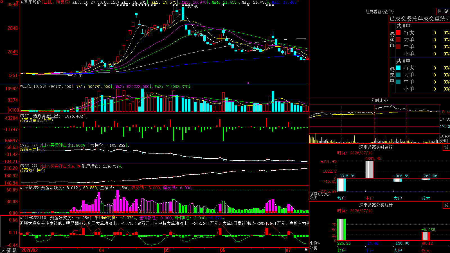Image resolution: width=450 pixels, height=253 pixels.
Task: Jump to the 06 month marker
Action: [x=223, y=250]
